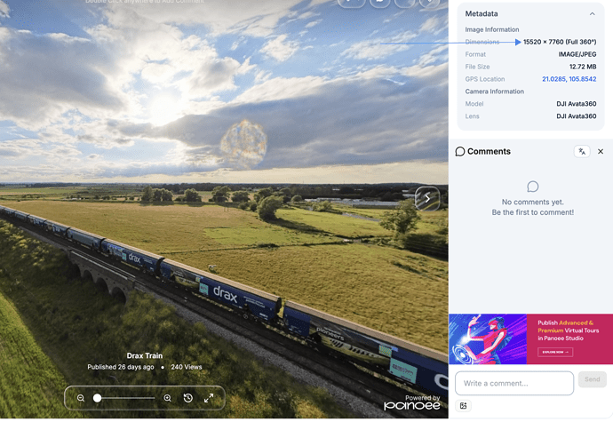Click the speech bubble icon beside Comments heading
This screenshot has height=422, width=613.
pos(460,151)
